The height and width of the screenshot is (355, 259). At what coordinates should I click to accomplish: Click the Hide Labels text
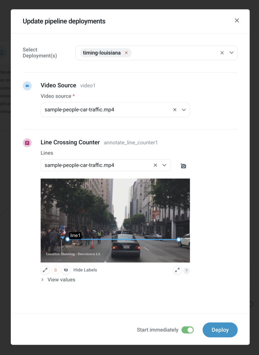click(x=85, y=270)
